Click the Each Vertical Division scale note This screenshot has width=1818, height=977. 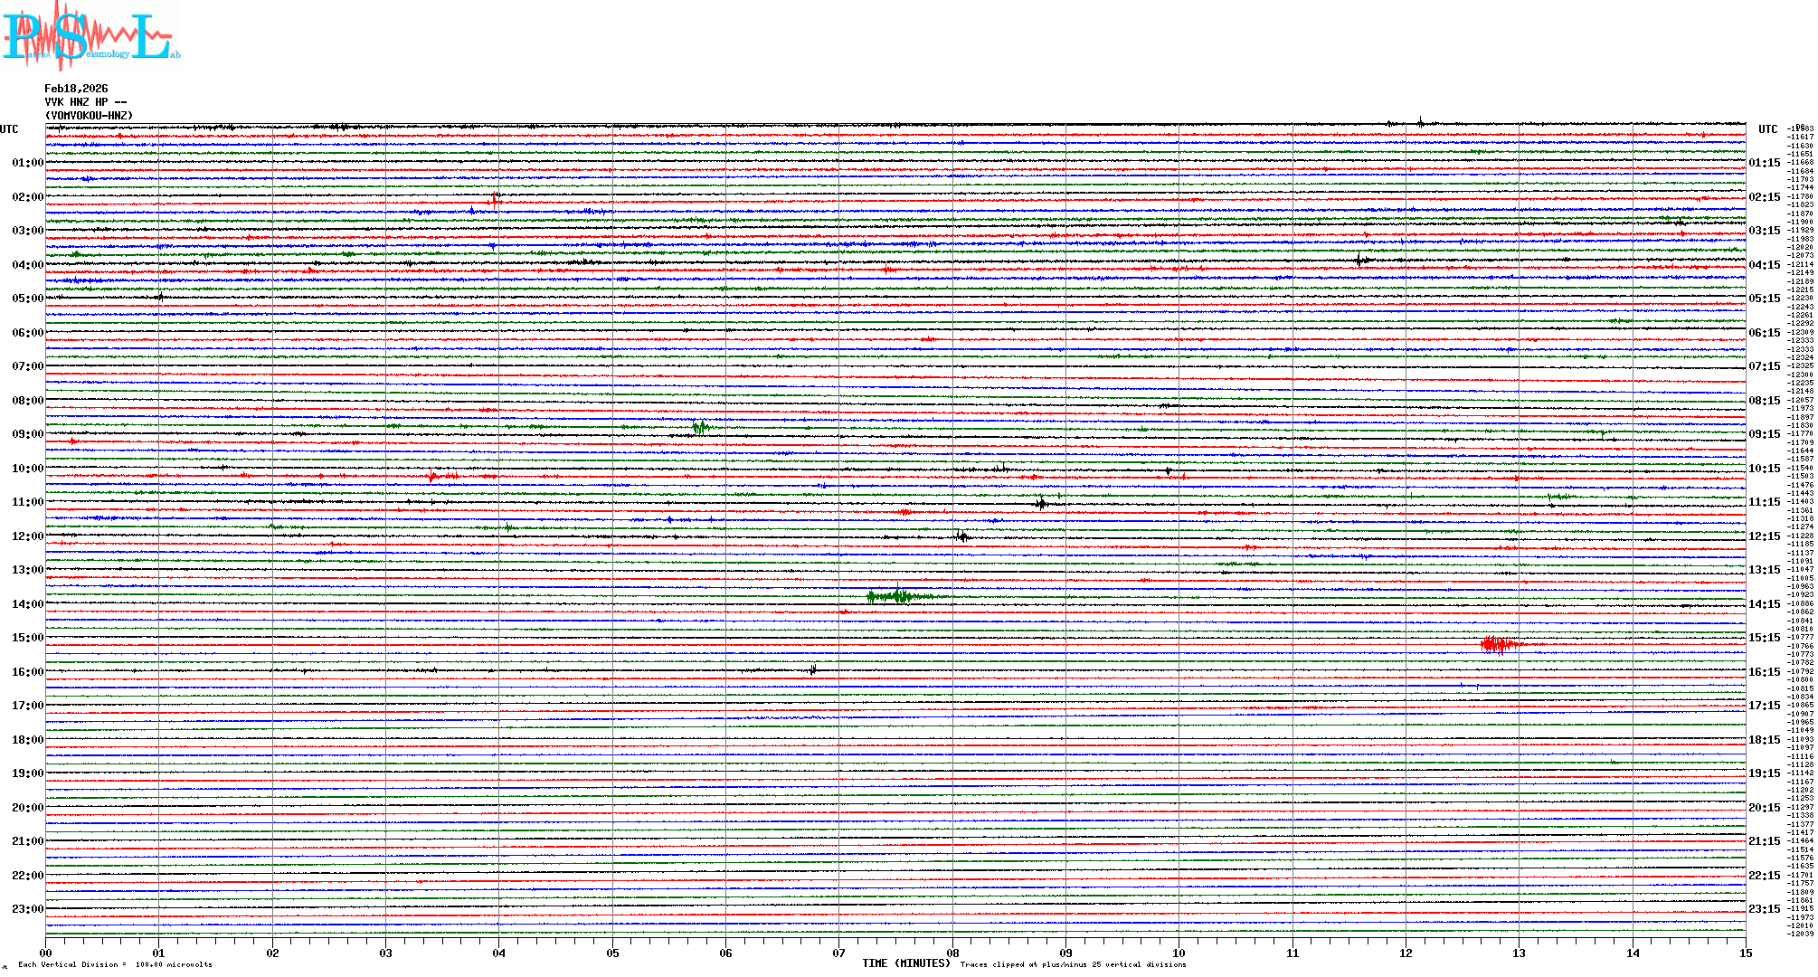point(115,964)
